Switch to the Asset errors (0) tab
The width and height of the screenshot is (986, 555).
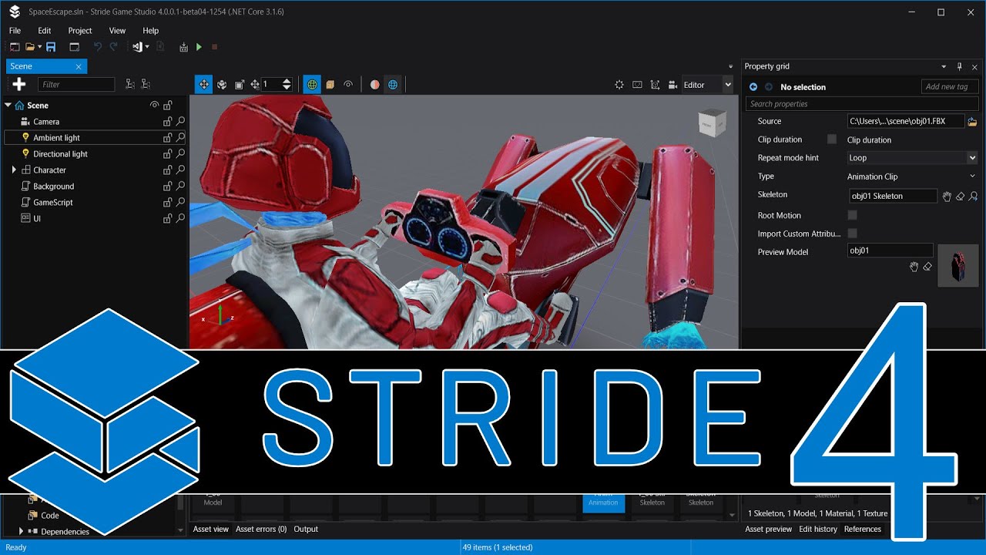pos(261,529)
